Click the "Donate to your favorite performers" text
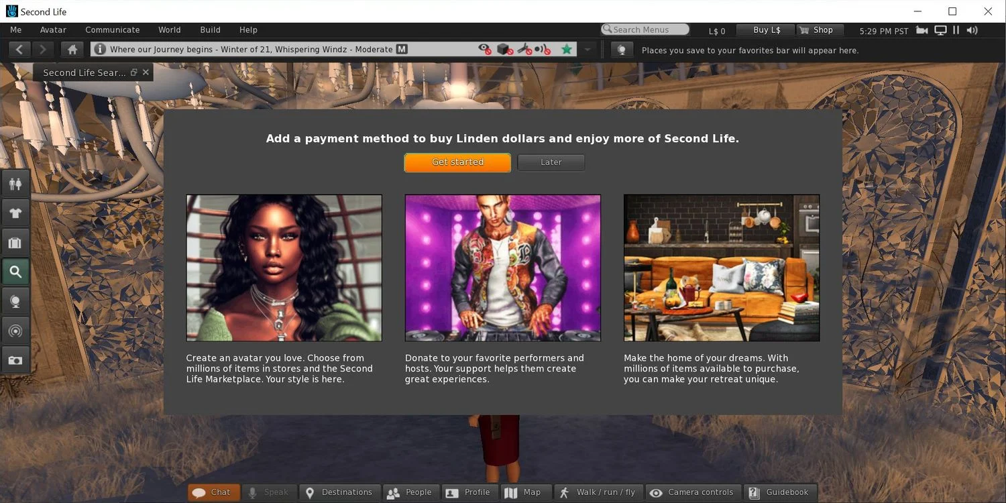The image size is (1006, 503). click(x=494, y=369)
